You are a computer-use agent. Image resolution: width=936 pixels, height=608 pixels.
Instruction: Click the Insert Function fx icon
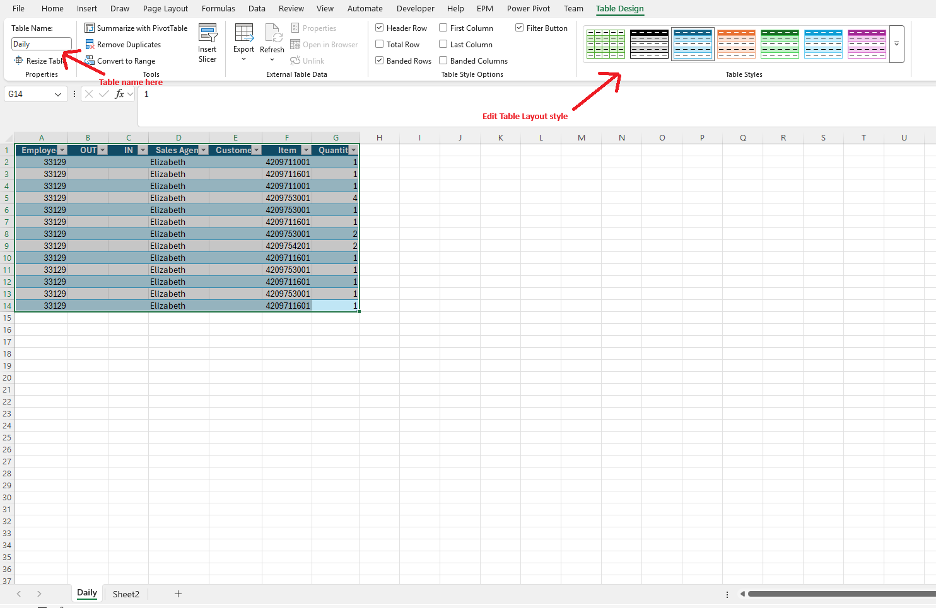(x=119, y=94)
